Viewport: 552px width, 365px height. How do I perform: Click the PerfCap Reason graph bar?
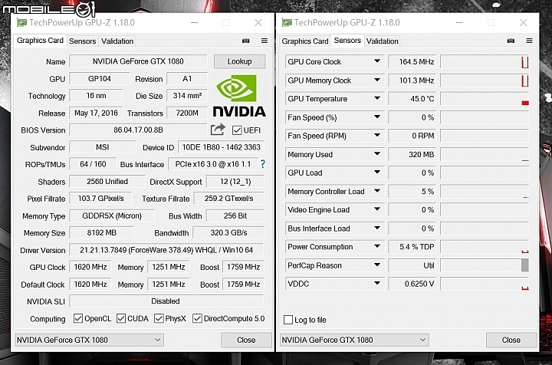click(x=524, y=265)
